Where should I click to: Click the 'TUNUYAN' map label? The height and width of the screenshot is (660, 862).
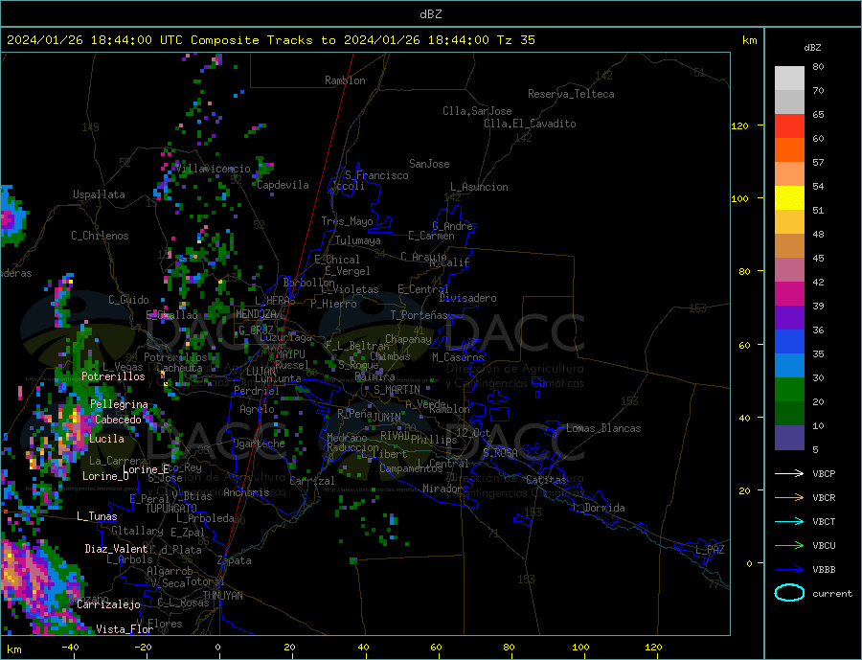(x=222, y=596)
